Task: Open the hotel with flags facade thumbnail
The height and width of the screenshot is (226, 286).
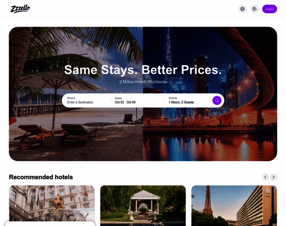Action: 52,203
